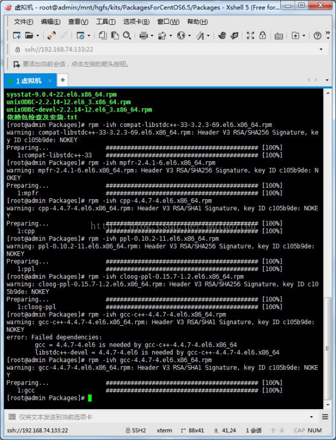
Task: Click the lock screen padlock icon
Action: click(263, 36)
